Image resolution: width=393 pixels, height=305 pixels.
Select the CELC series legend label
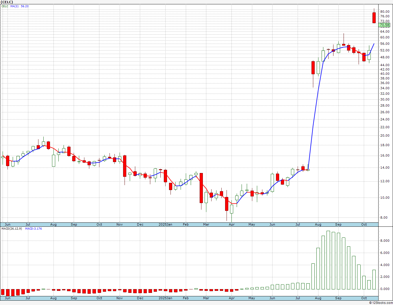(x=5, y=6)
